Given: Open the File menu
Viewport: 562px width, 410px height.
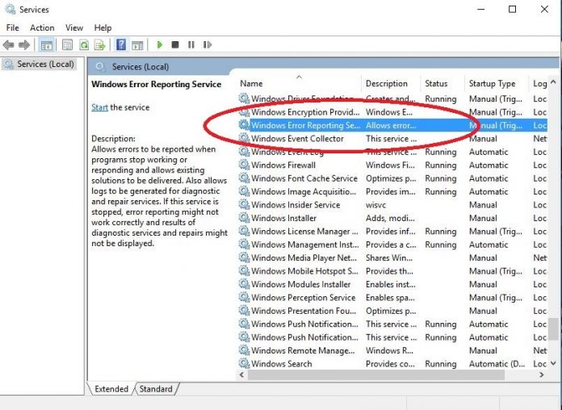Looking at the screenshot, I should [x=13, y=27].
